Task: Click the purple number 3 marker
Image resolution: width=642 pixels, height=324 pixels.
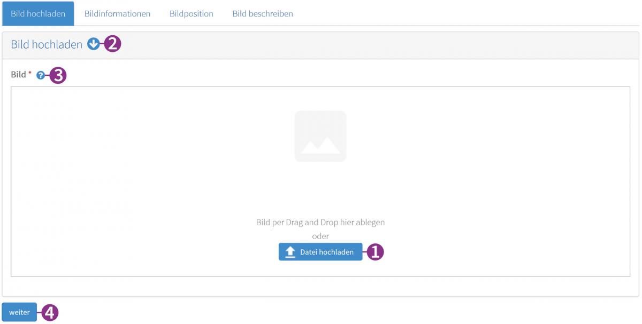Action: [x=58, y=75]
